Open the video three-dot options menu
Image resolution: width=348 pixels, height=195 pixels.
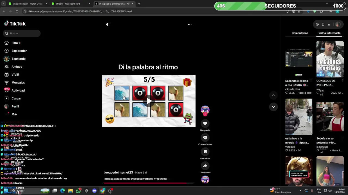tap(190, 24)
